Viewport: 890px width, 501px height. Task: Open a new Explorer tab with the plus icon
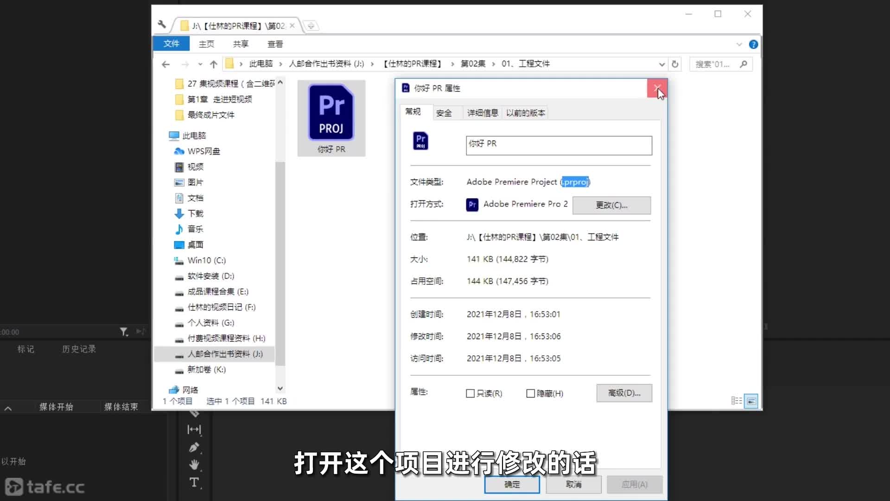(x=311, y=26)
